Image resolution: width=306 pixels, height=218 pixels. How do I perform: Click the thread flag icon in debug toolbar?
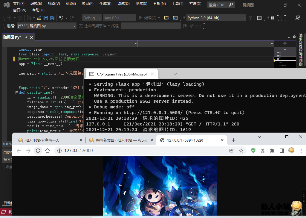tap(185, 26)
